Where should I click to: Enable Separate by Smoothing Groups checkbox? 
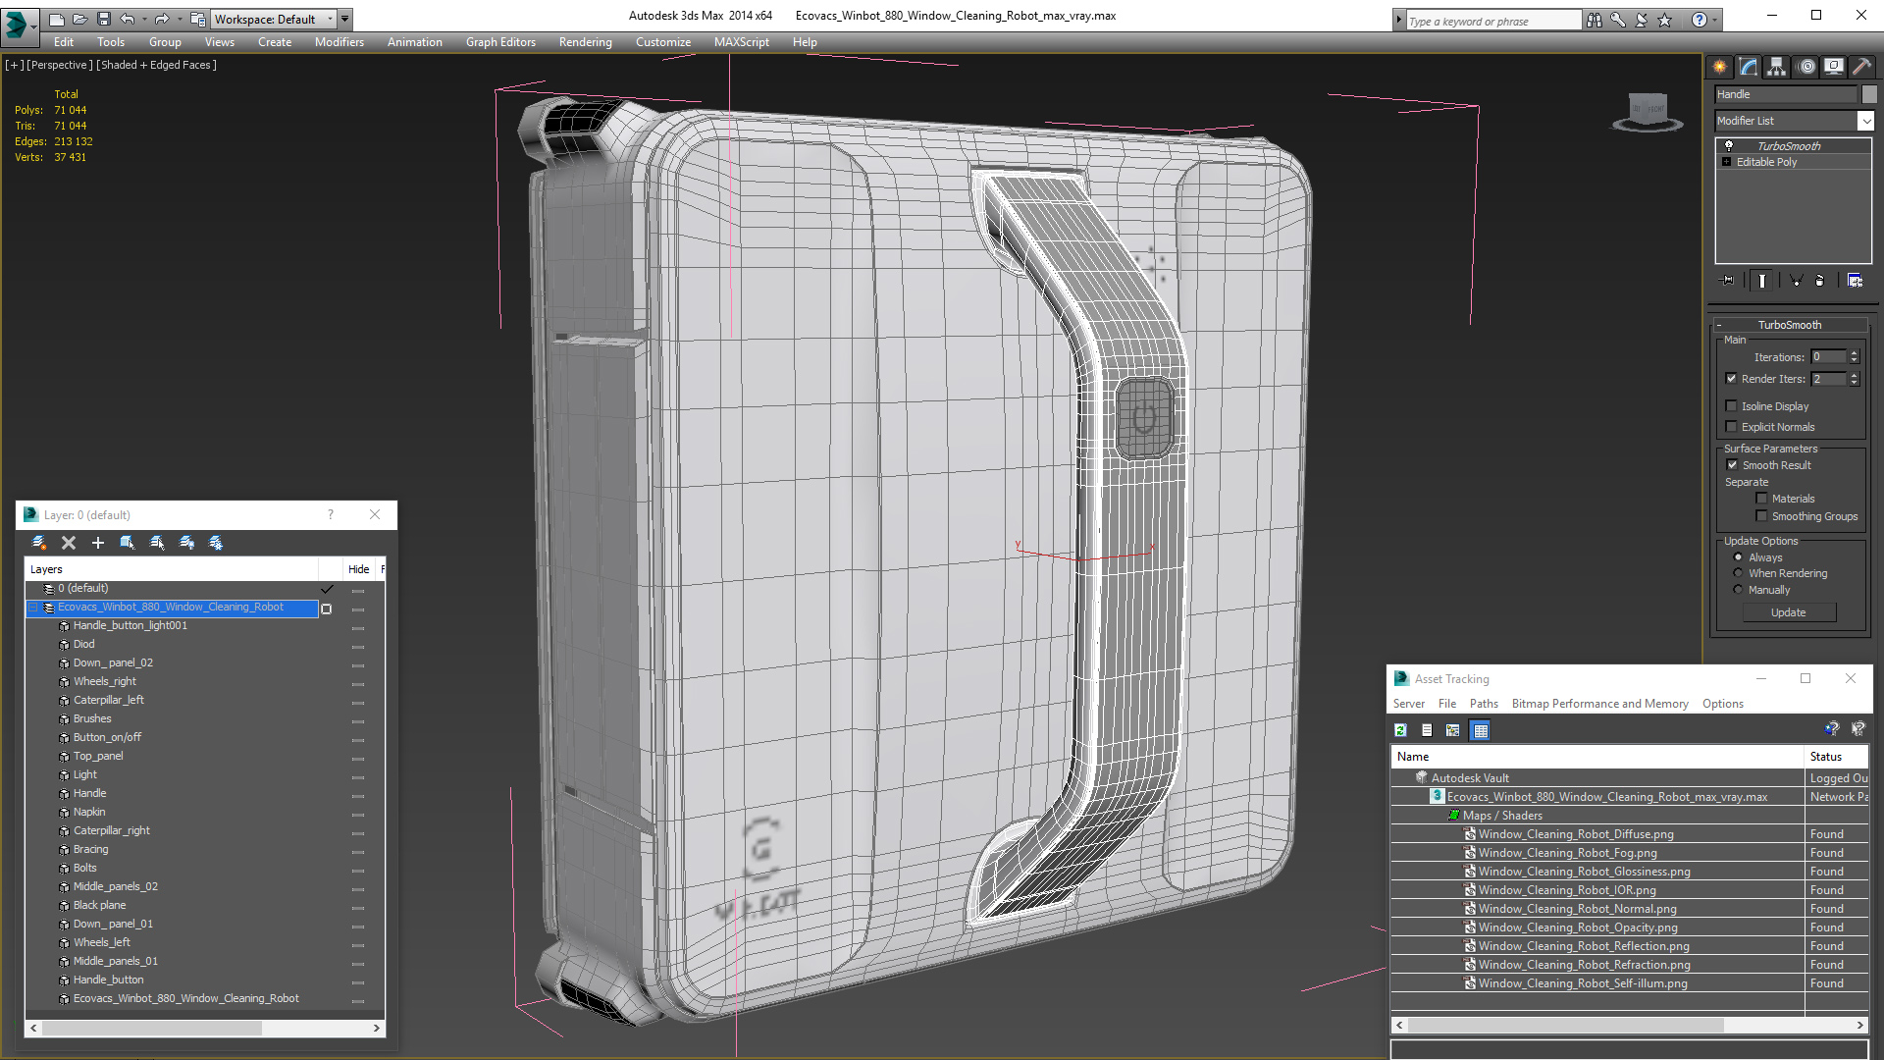[1761, 516]
